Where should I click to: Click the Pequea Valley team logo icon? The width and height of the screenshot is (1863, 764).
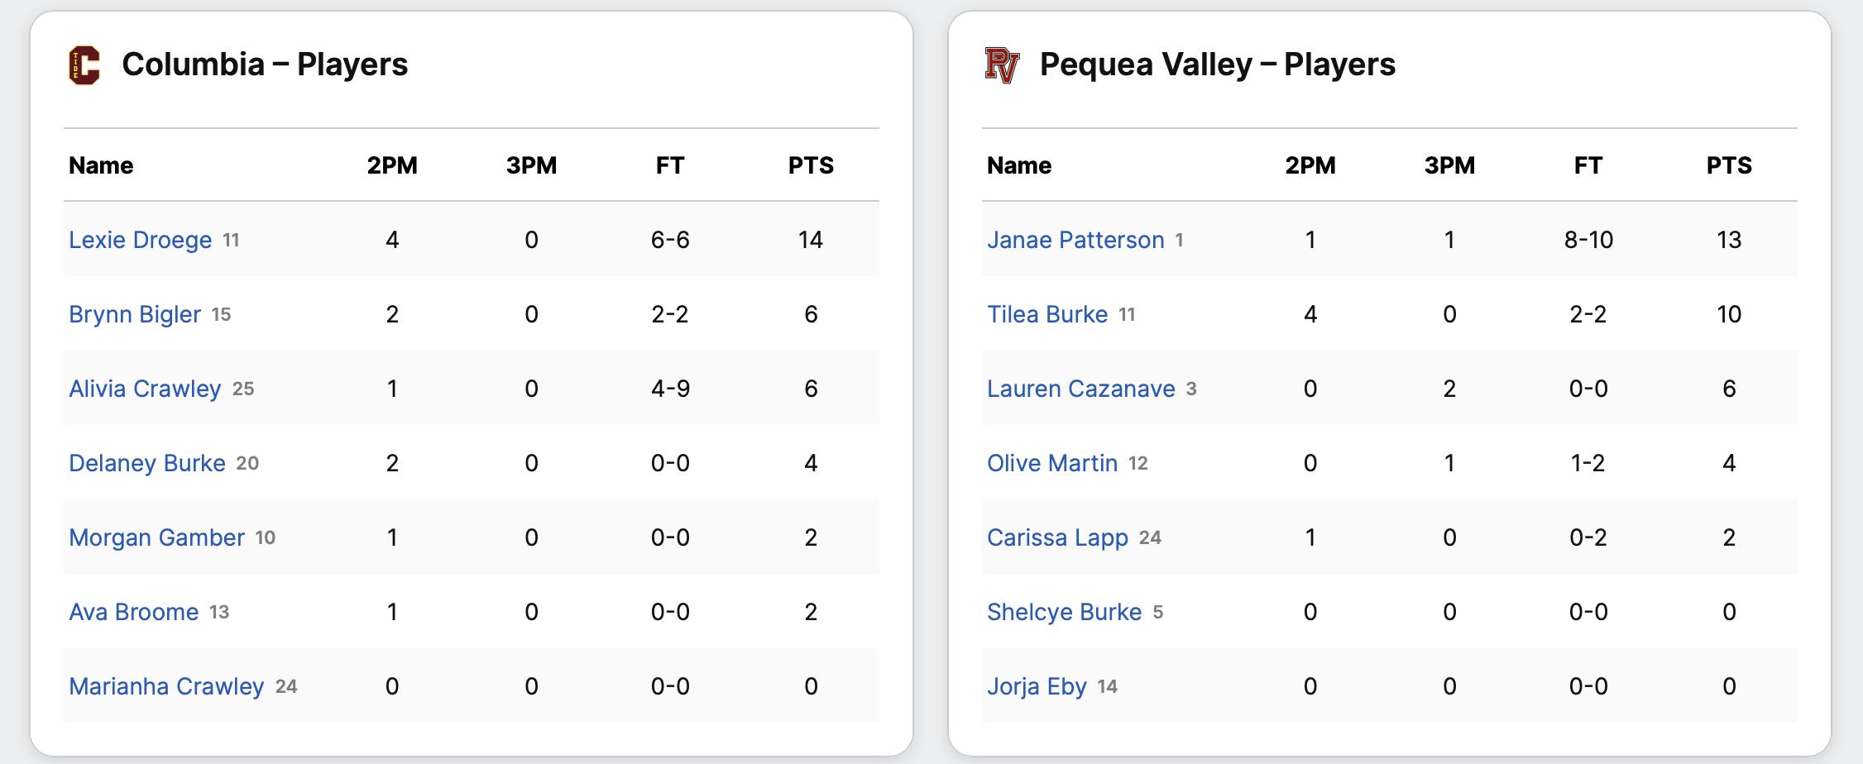coord(1002,65)
